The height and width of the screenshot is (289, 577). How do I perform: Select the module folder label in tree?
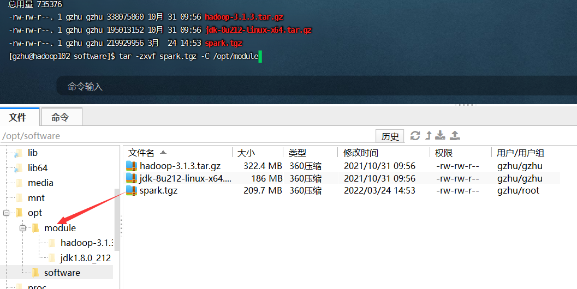pyautogui.click(x=60, y=228)
